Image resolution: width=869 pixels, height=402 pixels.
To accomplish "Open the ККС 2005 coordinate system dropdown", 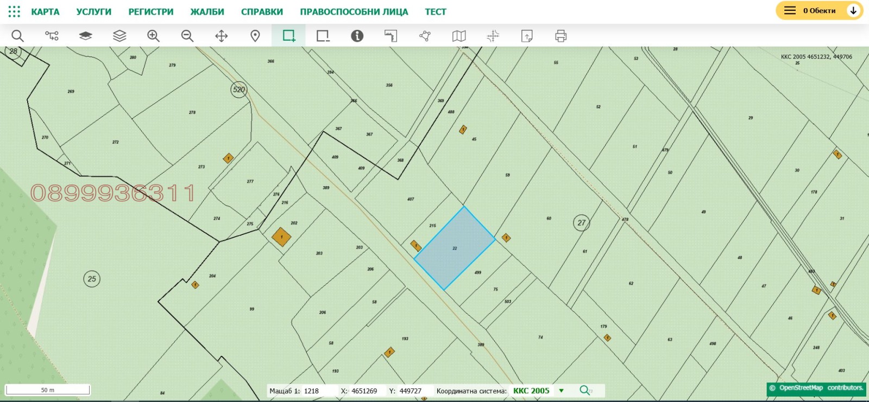I will click(x=562, y=391).
